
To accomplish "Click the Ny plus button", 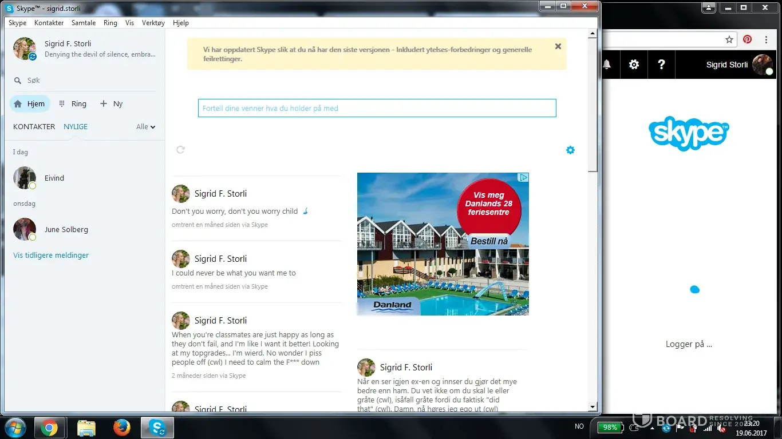I will point(111,104).
